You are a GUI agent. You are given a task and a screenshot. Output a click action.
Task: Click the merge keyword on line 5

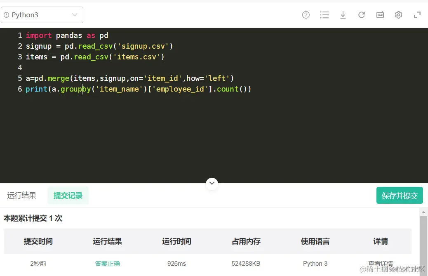click(x=59, y=78)
